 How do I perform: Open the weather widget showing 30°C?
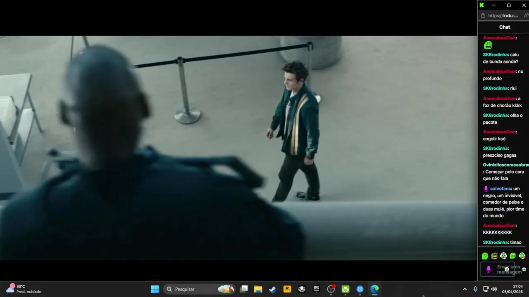pos(24,289)
